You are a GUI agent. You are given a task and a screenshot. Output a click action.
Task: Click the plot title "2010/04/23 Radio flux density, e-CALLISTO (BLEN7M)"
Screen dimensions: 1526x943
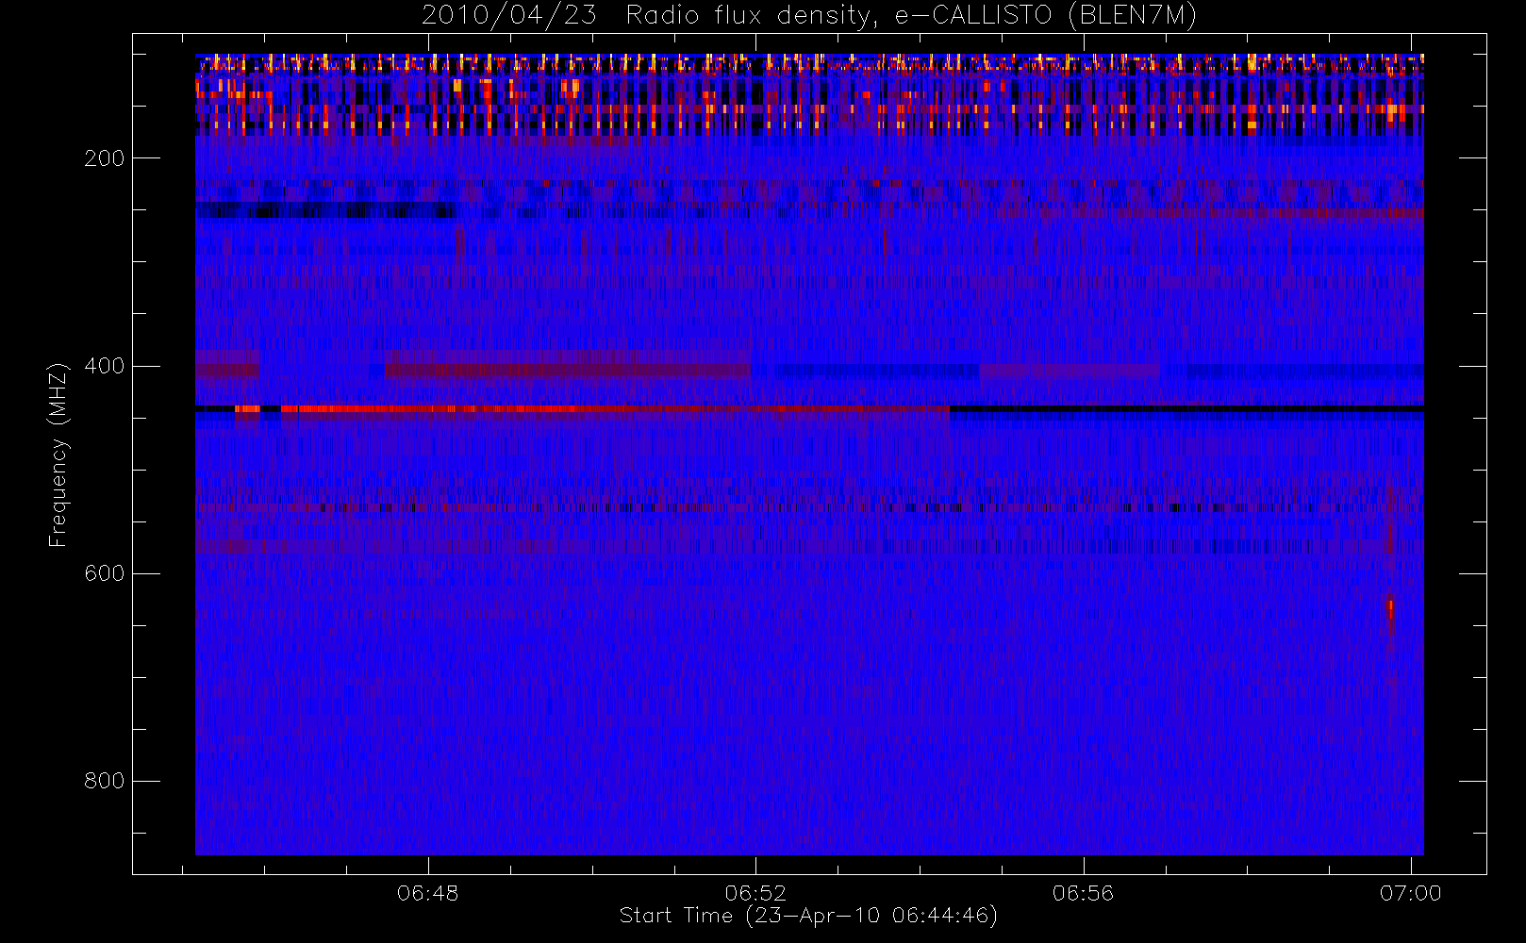808,16
